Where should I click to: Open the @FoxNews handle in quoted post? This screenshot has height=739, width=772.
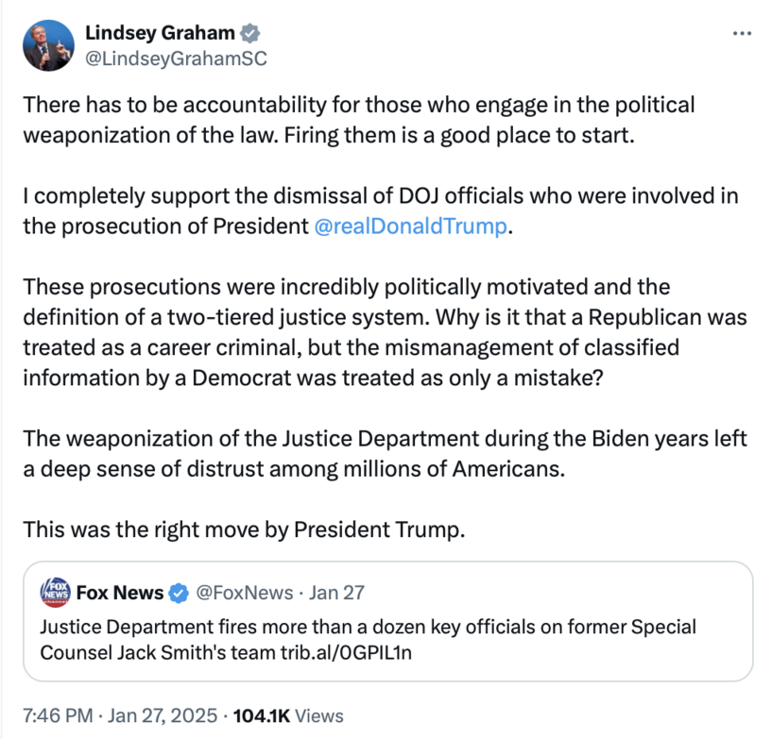244,594
